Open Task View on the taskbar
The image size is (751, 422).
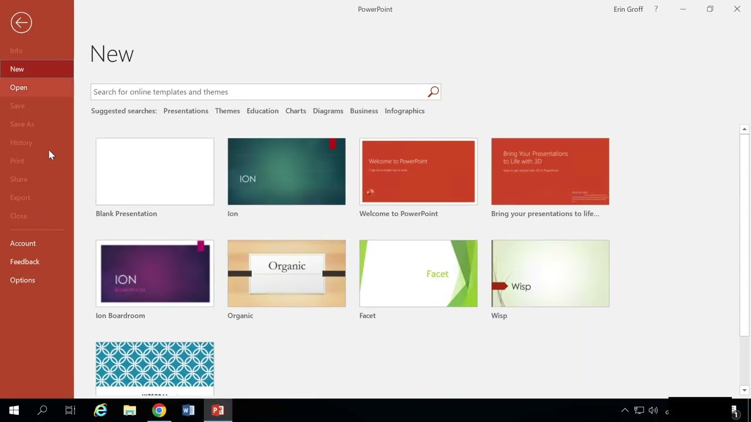(70, 410)
